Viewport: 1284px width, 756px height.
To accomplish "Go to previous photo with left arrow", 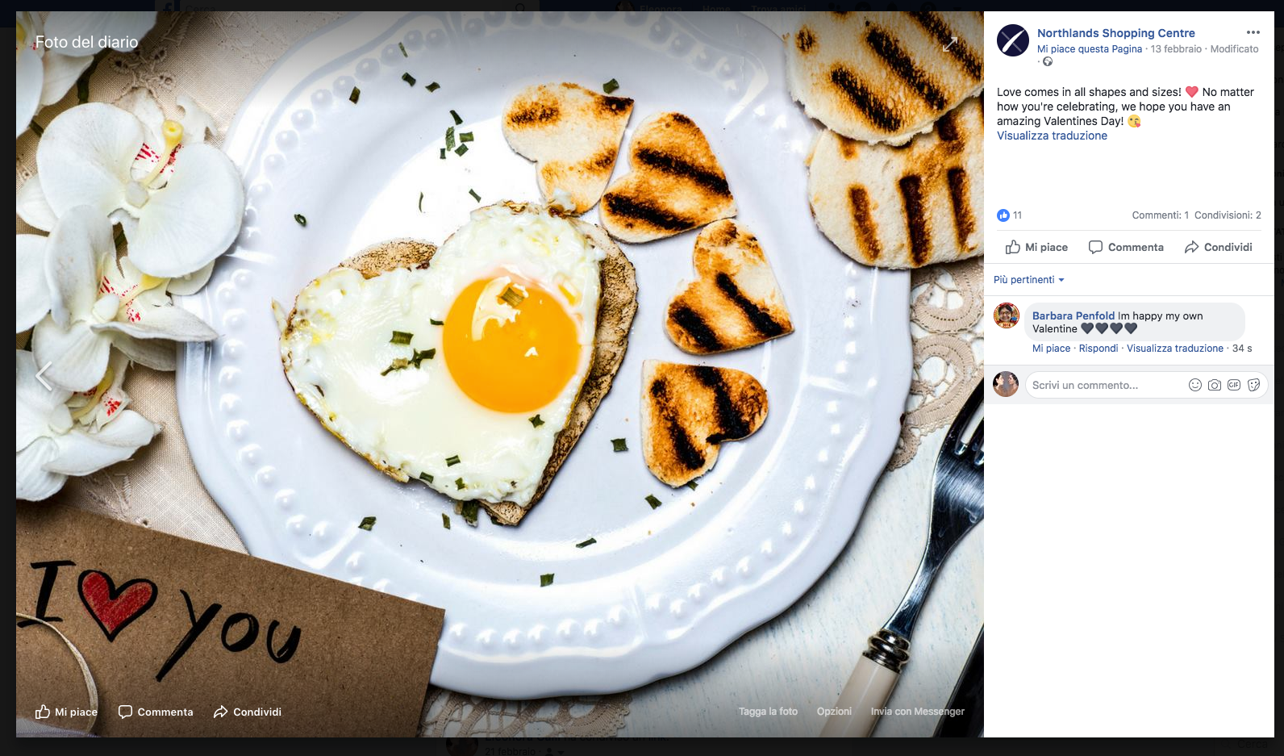I will click(x=44, y=376).
